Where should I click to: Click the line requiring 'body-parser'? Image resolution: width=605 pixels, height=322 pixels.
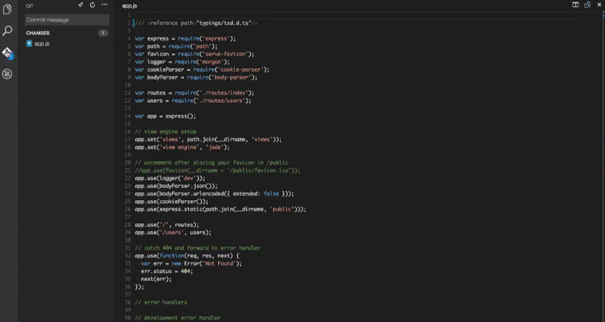[196, 77]
